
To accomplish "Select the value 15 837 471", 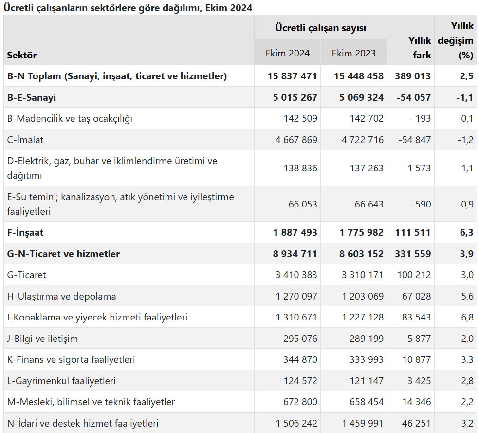I will click(x=293, y=76).
